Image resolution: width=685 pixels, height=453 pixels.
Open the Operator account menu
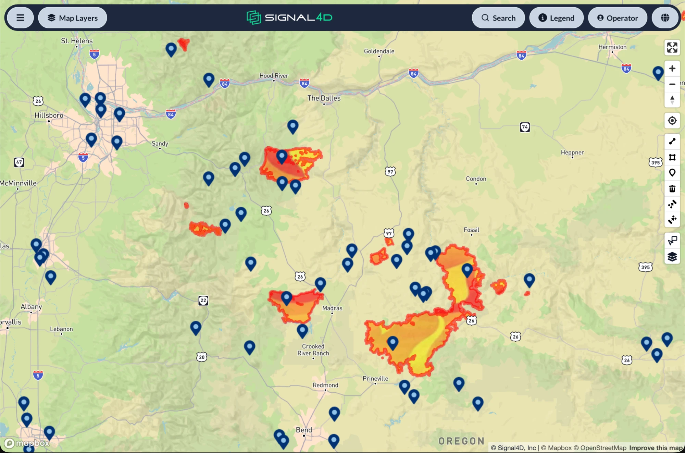(618, 18)
